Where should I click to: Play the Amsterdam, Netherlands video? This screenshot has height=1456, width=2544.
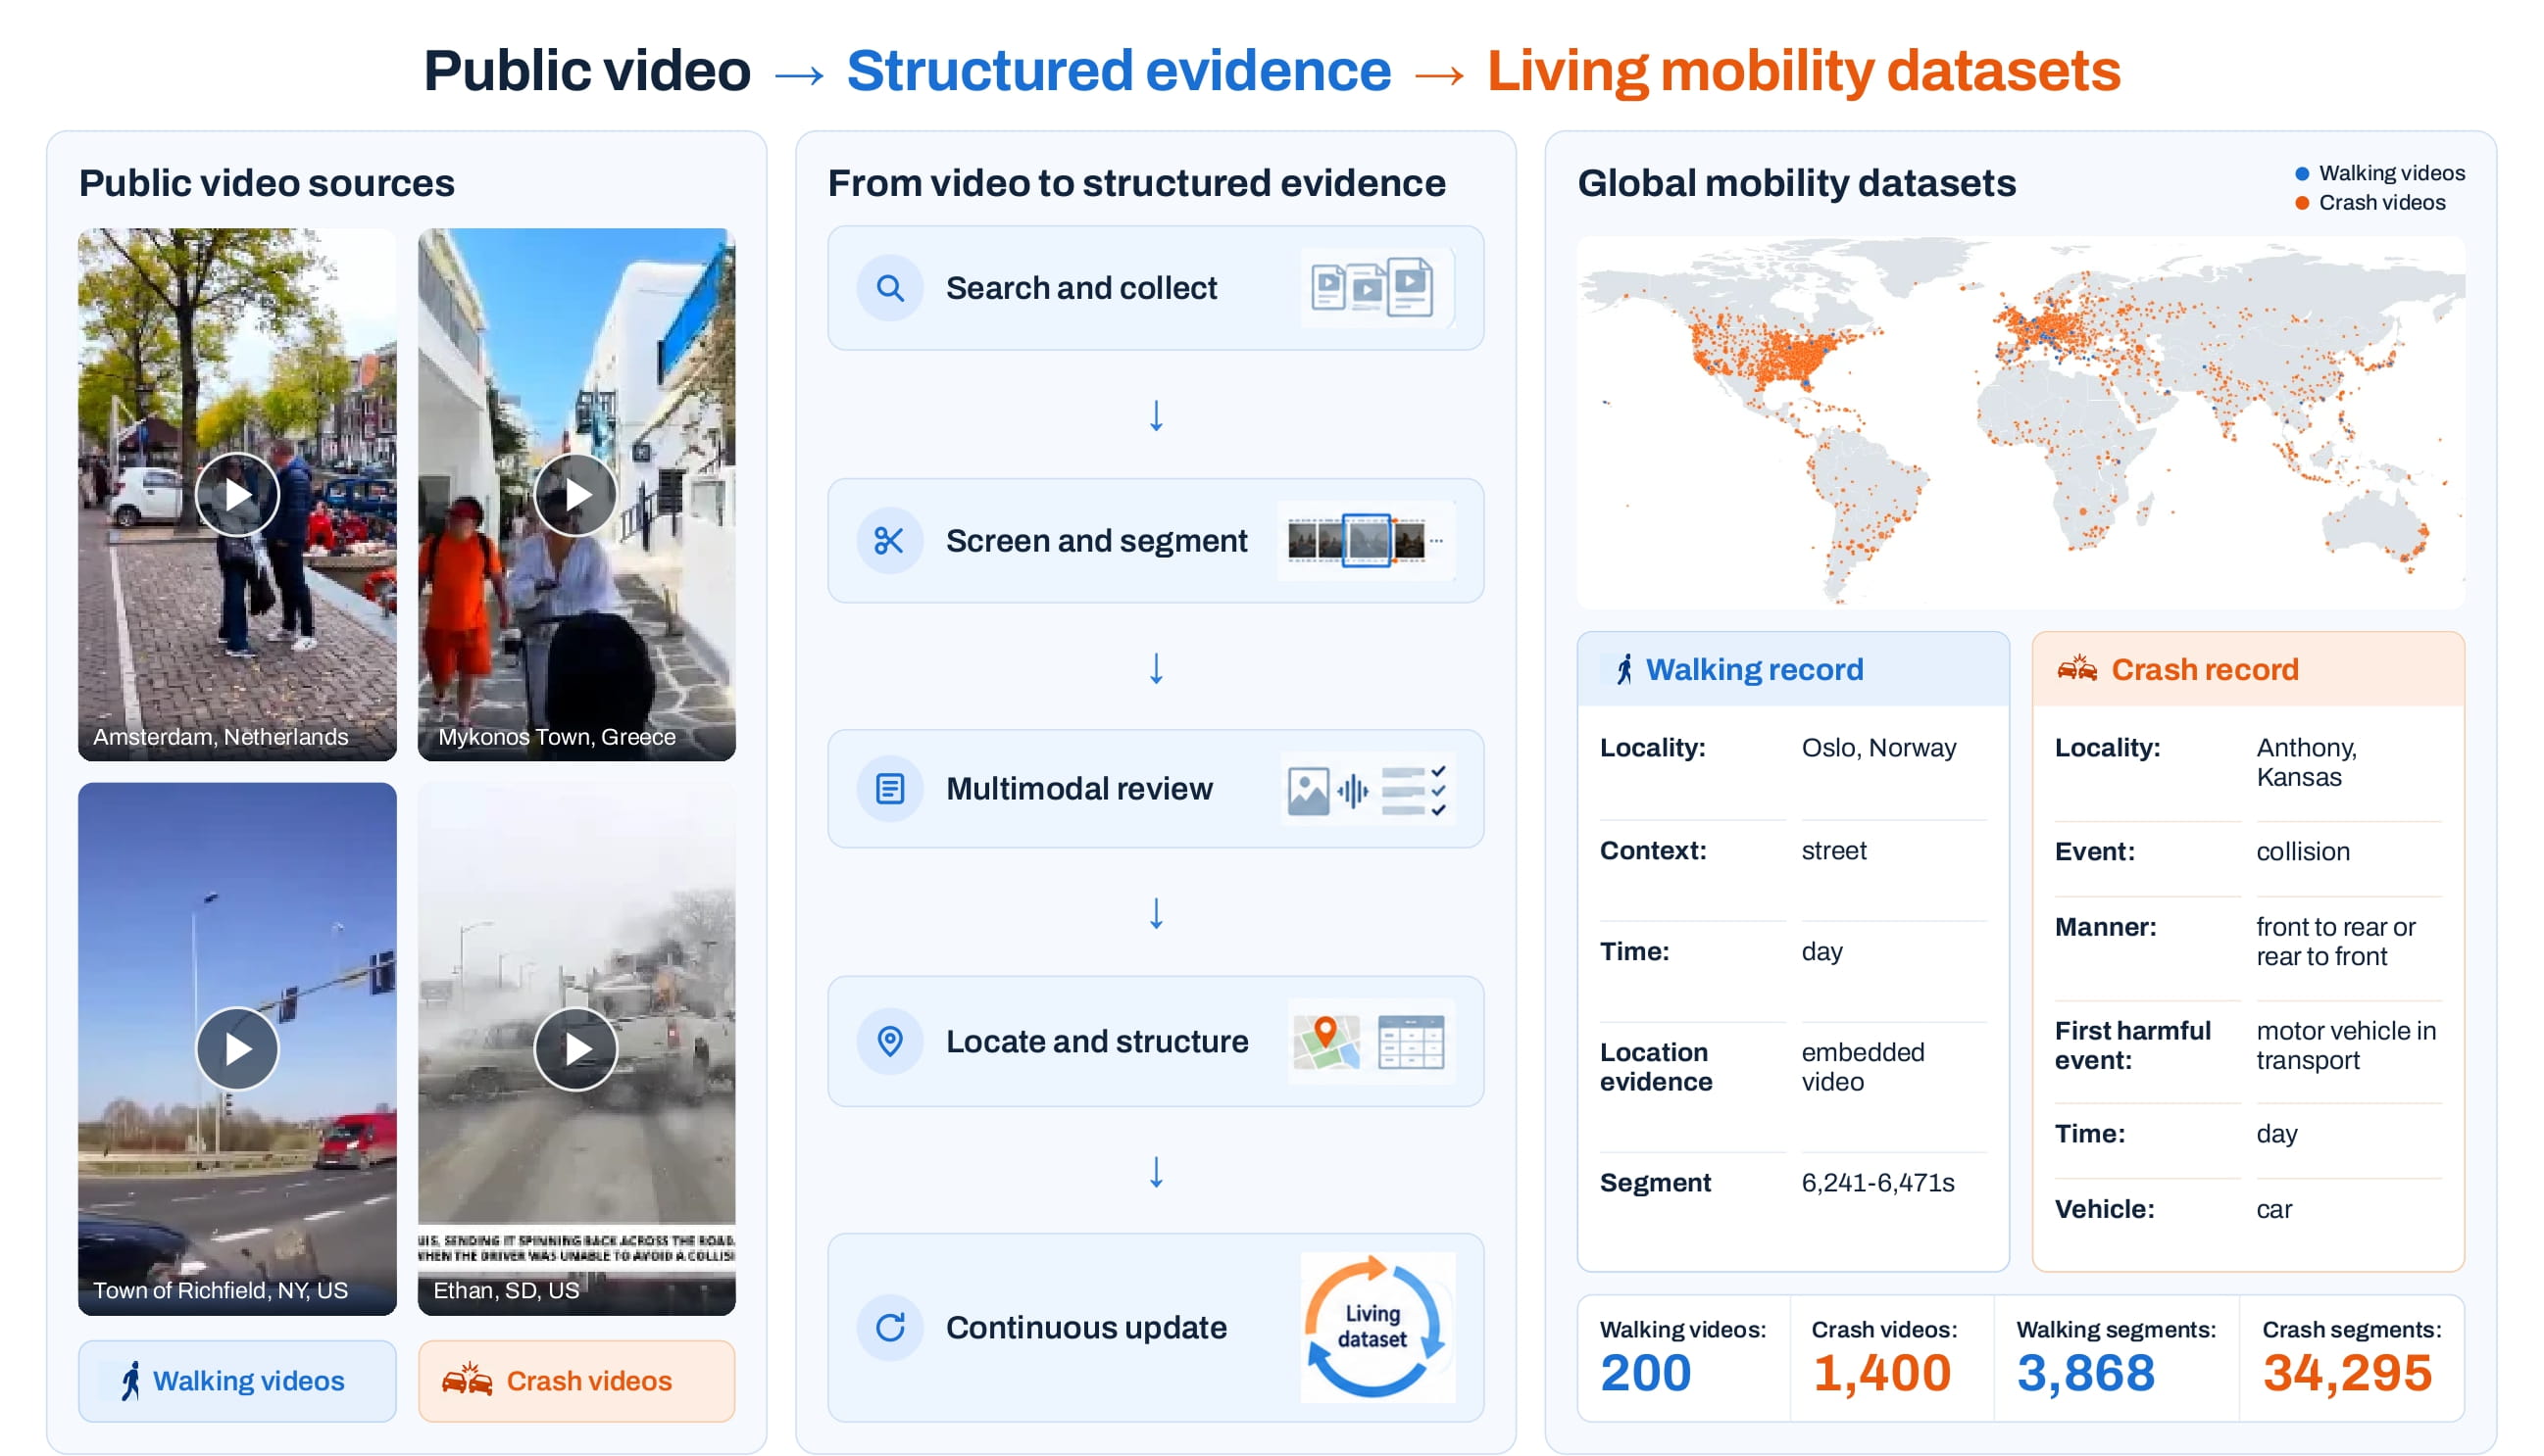(237, 495)
